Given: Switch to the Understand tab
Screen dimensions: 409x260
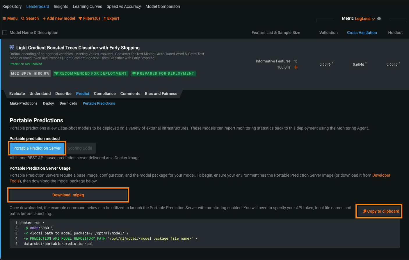Looking at the screenshot, I should coord(40,94).
